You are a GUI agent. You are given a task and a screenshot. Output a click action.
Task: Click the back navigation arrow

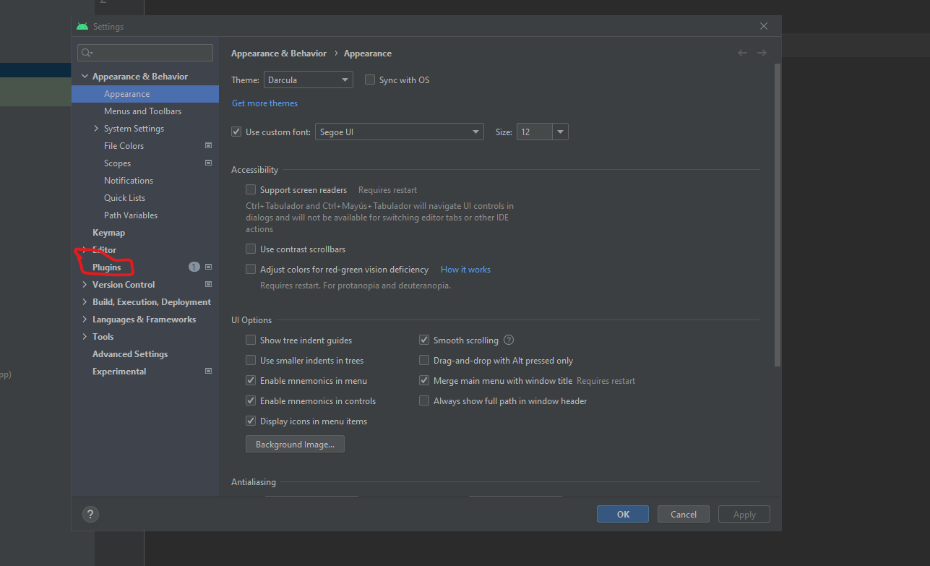click(742, 53)
